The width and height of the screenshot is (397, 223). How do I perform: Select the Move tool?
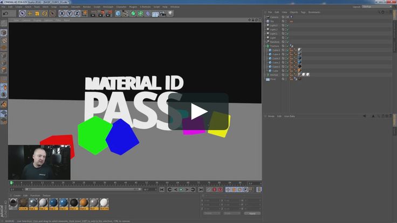30,13
